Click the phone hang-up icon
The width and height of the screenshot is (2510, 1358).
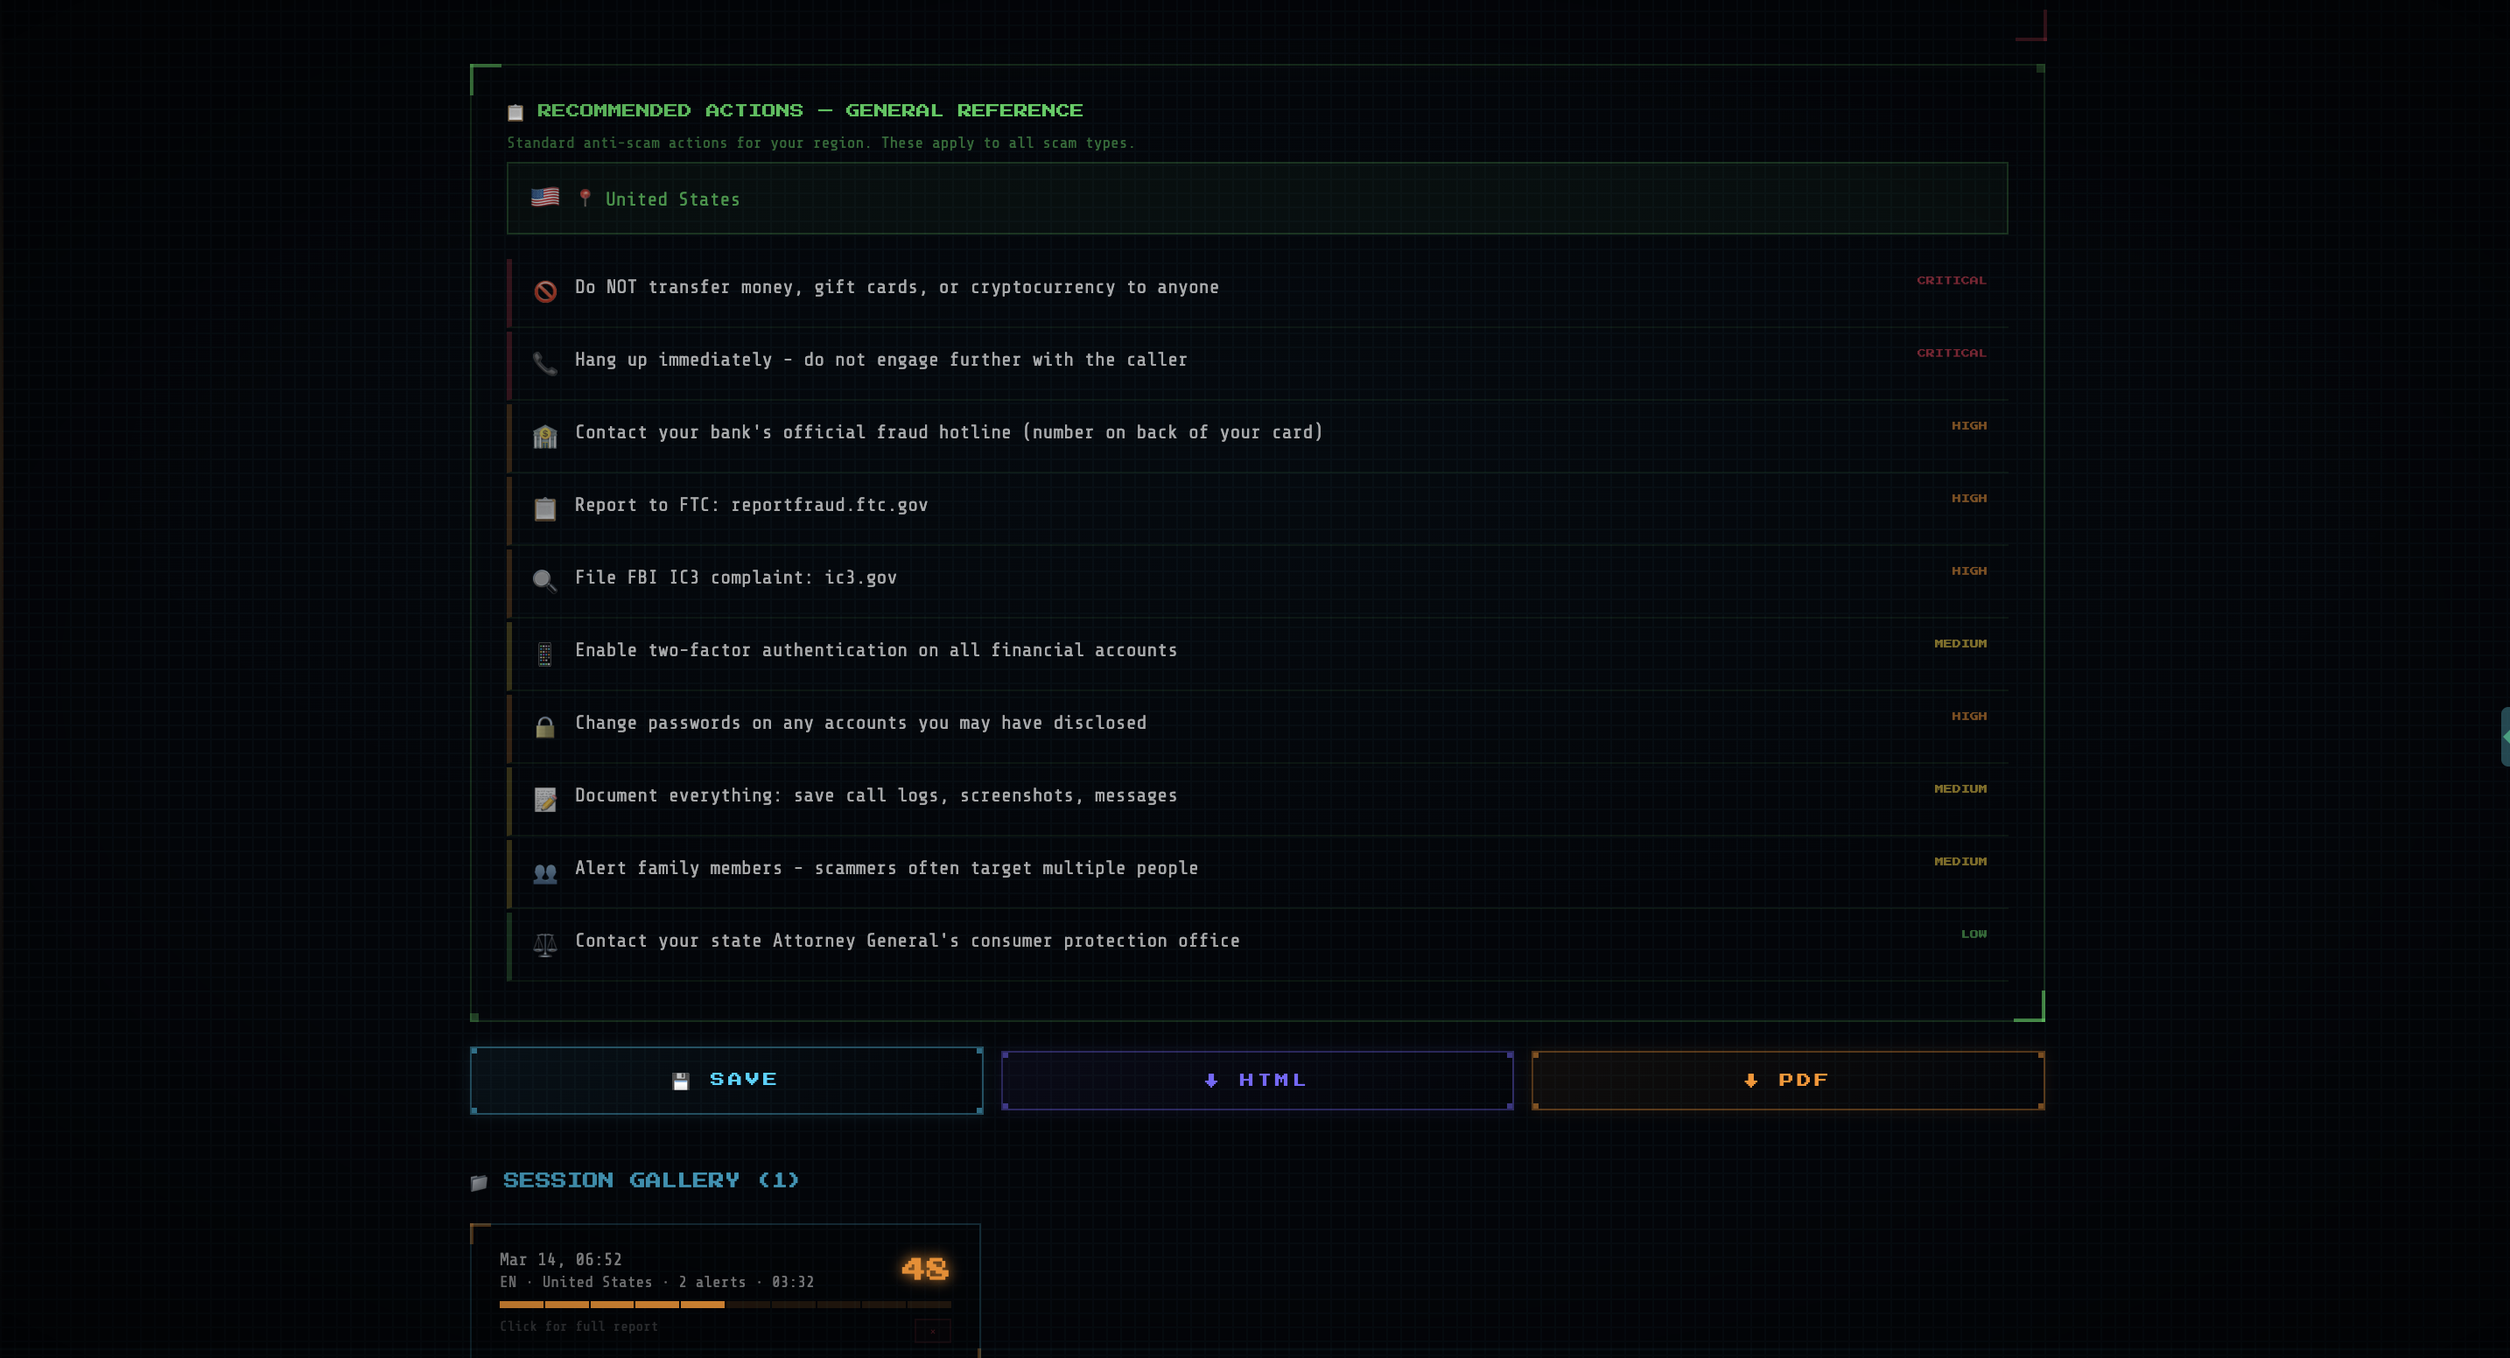click(544, 364)
